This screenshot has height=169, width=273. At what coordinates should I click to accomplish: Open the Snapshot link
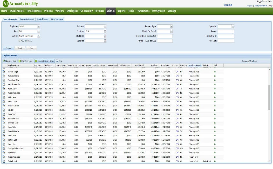(228, 5)
